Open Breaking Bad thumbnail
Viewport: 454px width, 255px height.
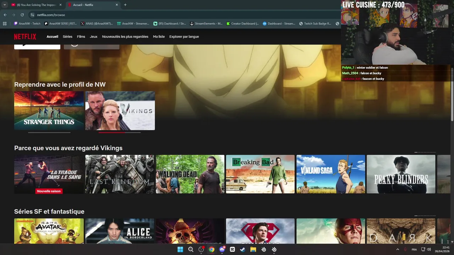(x=260, y=174)
